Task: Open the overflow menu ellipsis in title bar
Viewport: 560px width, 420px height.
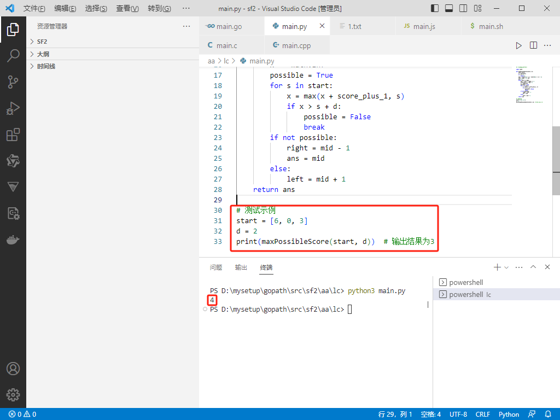Action: pos(186,8)
